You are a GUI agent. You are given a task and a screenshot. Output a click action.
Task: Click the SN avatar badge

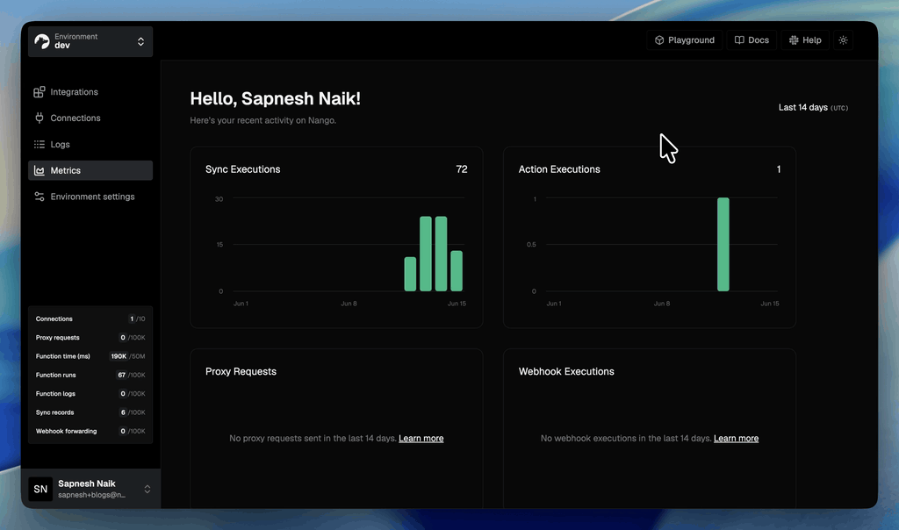point(40,489)
